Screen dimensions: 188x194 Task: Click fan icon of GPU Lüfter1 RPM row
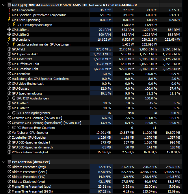(9, 30)
